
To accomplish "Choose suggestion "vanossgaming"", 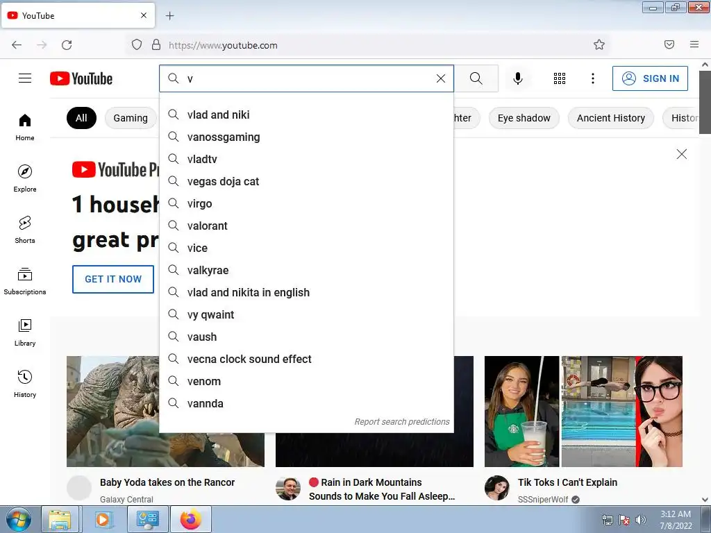I will pyautogui.click(x=306, y=137).
